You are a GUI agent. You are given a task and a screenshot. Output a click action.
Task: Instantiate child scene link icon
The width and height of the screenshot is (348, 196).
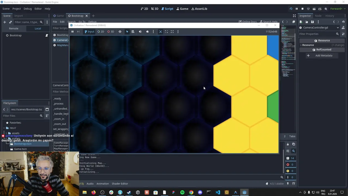click(x=10, y=22)
